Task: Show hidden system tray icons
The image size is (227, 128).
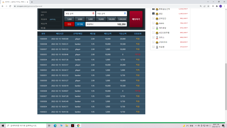Action: coord(196,126)
